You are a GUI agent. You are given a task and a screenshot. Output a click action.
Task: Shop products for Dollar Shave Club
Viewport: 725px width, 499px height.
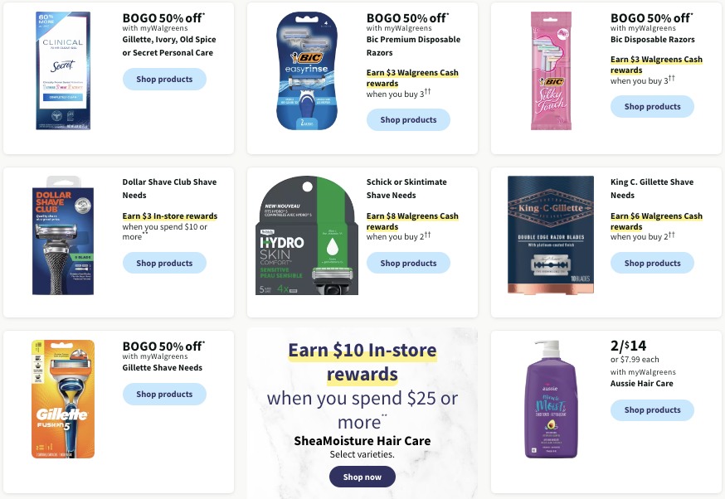click(x=164, y=263)
